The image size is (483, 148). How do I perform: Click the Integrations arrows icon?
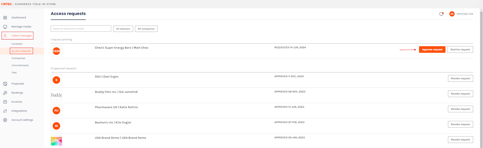(x=5, y=111)
